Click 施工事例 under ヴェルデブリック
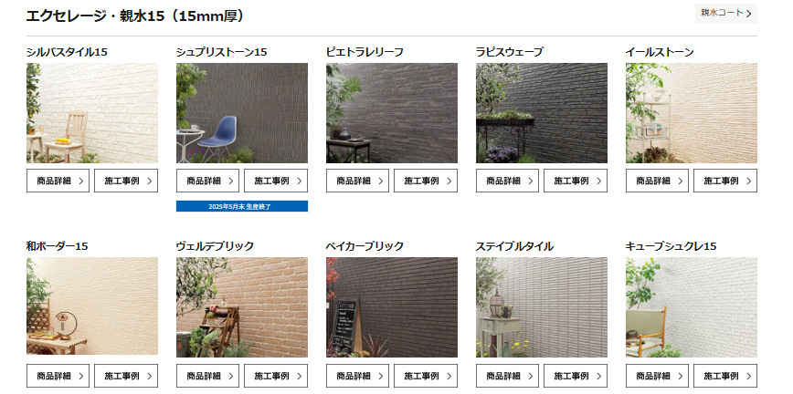 (276, 376)
